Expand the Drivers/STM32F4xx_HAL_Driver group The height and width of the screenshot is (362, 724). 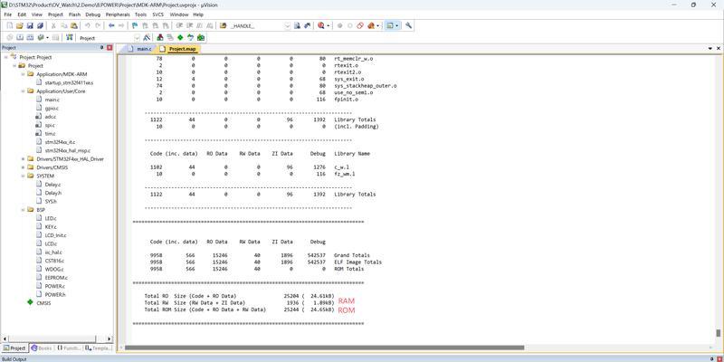[24, 159]
